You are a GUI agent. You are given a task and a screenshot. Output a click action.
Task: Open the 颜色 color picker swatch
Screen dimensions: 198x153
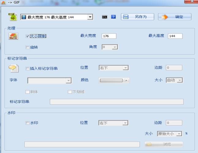click(114, 80)
